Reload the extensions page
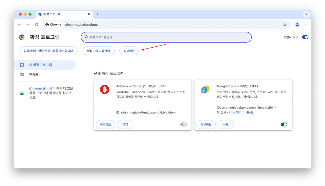 (x=37, y=24)
